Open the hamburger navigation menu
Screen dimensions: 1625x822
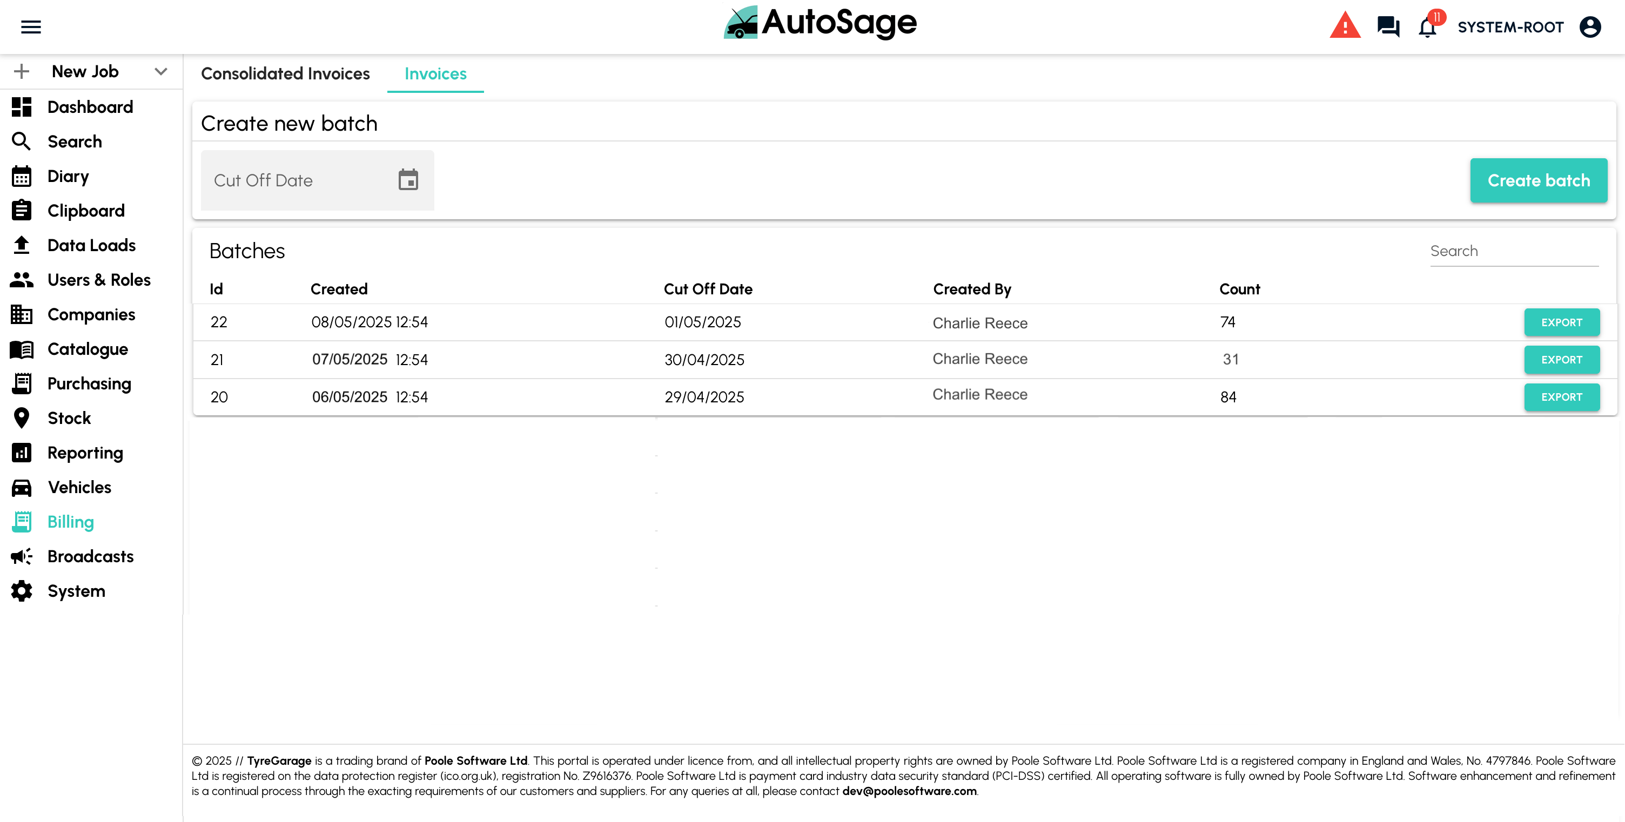[30, 26]
